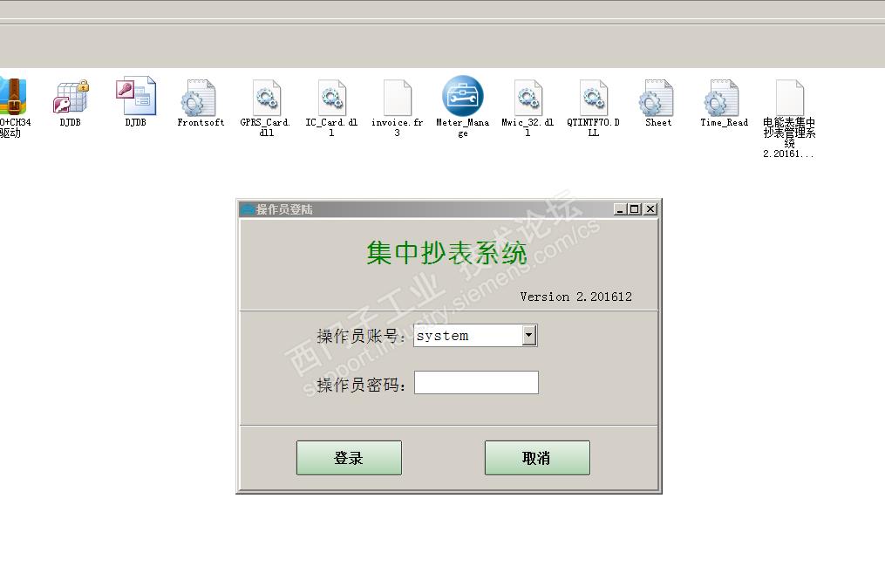The height and width of the screenshot is (587, 885).
Task: Select the Mwic_32.dll file icon
Action: click(528, 98)
